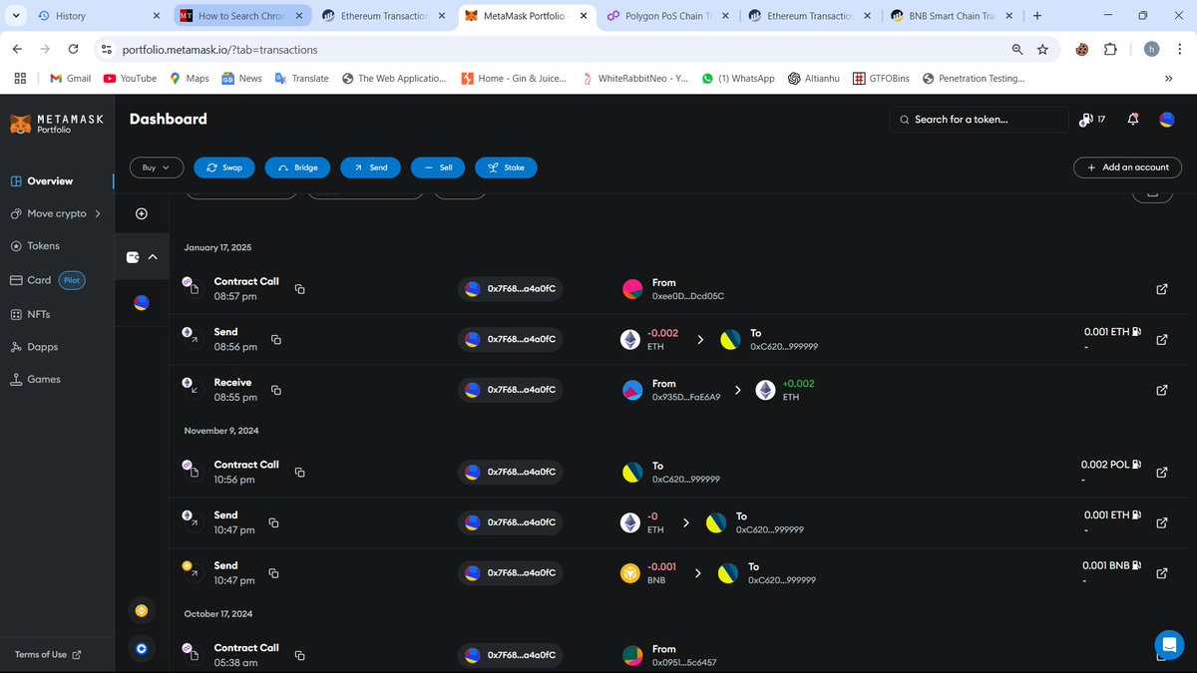Show more bookmarks chevron
1197x673 pixels.
tap(1168, 78)
